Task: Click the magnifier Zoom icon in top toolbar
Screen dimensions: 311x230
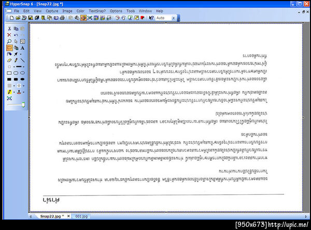Action: click(77, 18)
